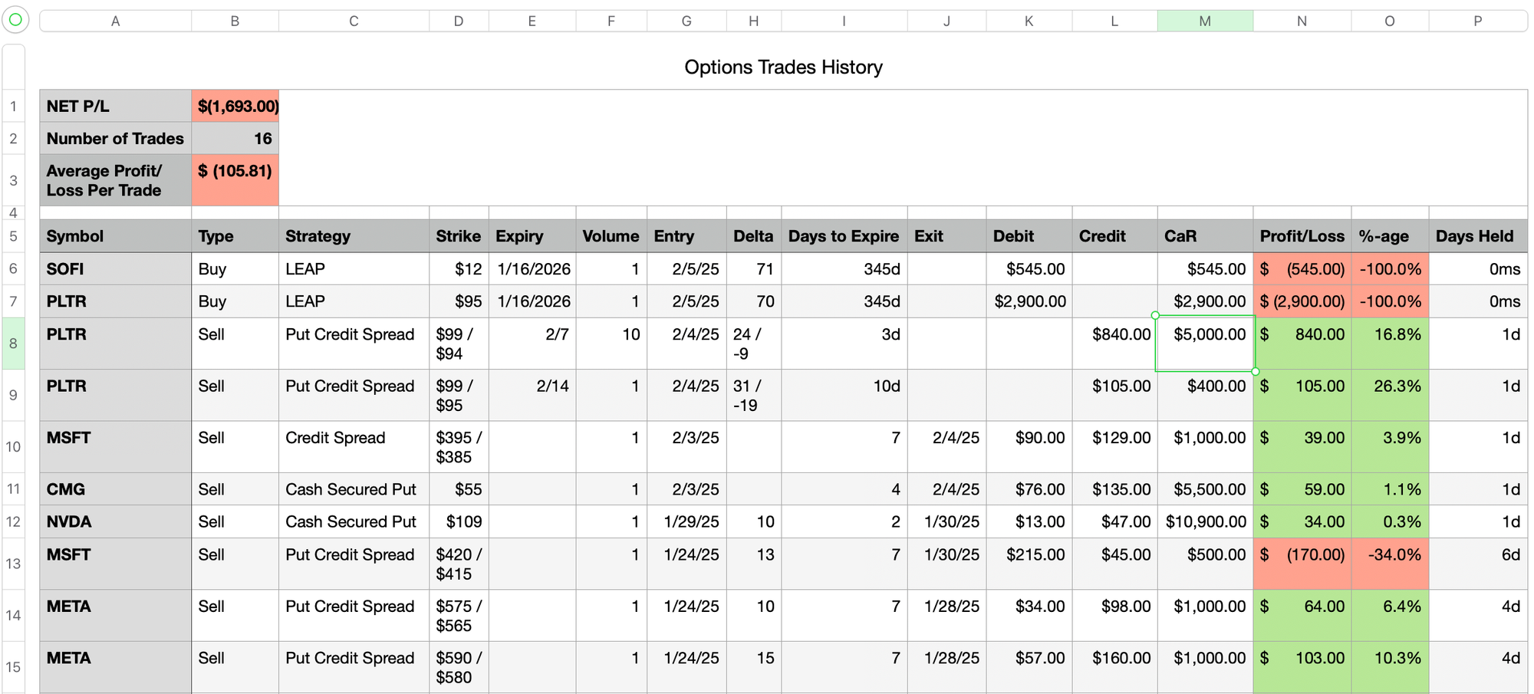Click the Symbol column heading cell
The width and height of the screenshot is (1534, 694).
(x=116, y=236)
